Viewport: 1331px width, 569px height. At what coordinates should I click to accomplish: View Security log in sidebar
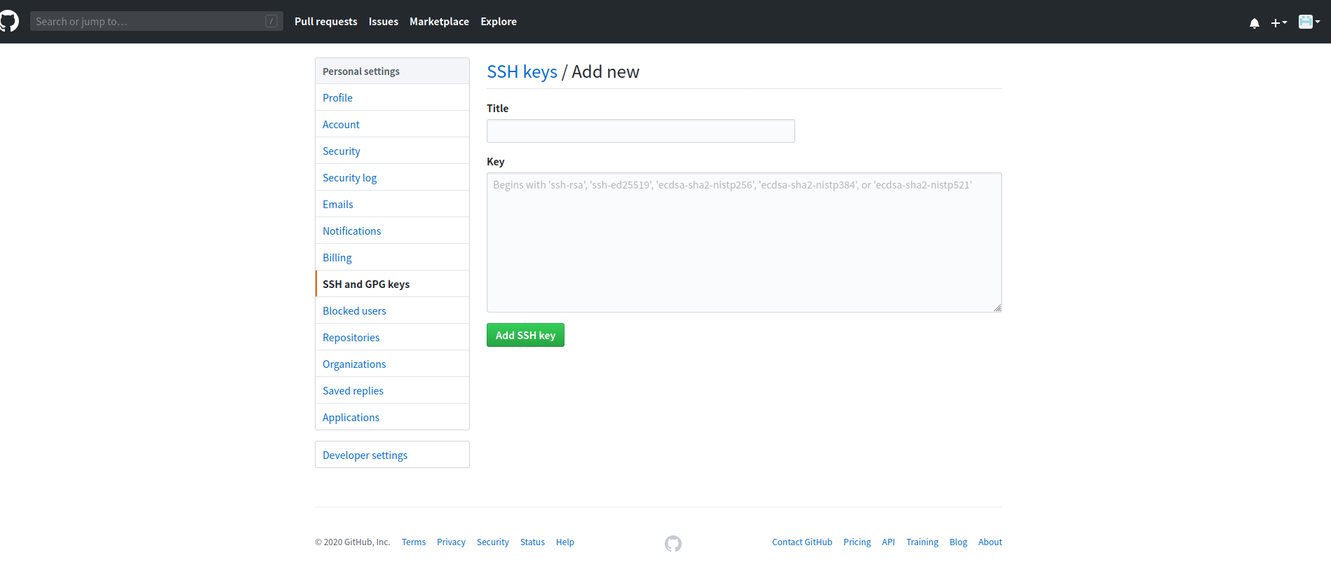tap(392, 177)
